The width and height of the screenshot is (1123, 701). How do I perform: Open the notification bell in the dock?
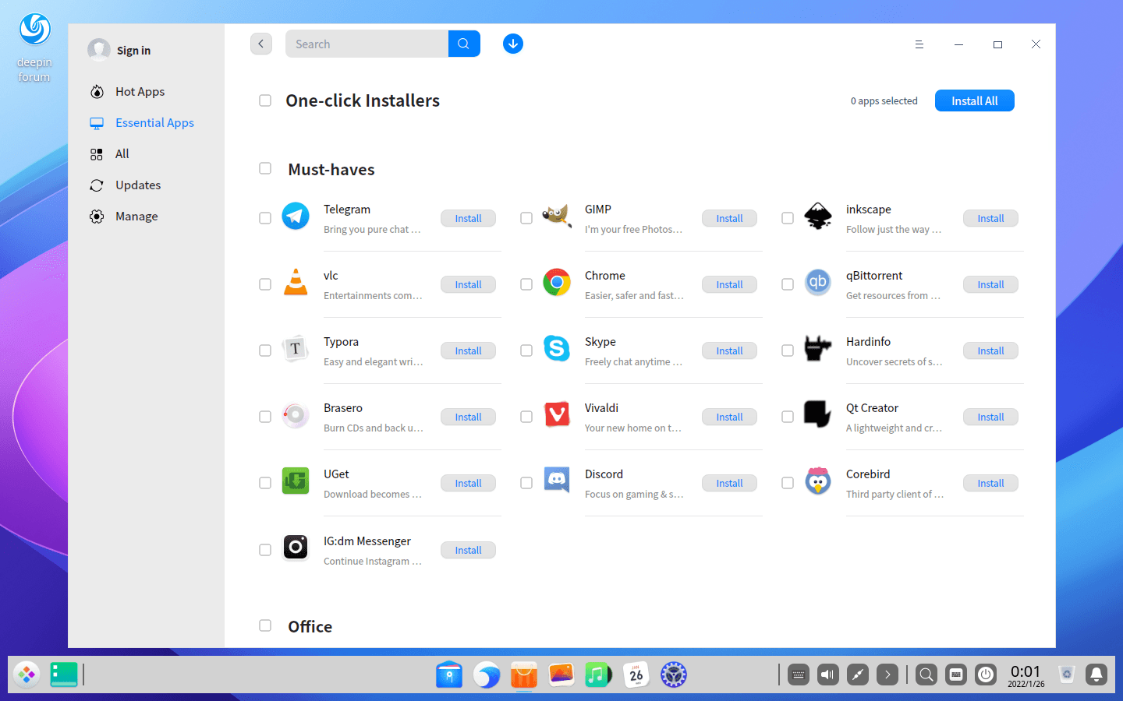[x=1096, y=675]
